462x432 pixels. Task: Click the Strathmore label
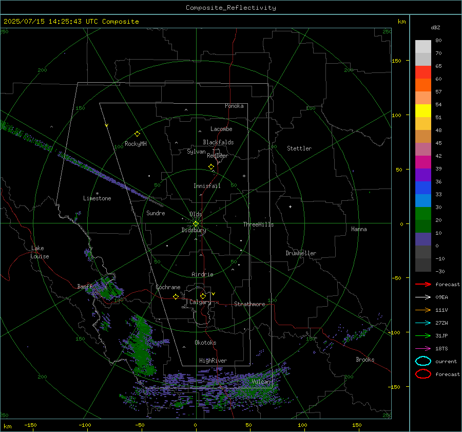[x=249, y=304]
